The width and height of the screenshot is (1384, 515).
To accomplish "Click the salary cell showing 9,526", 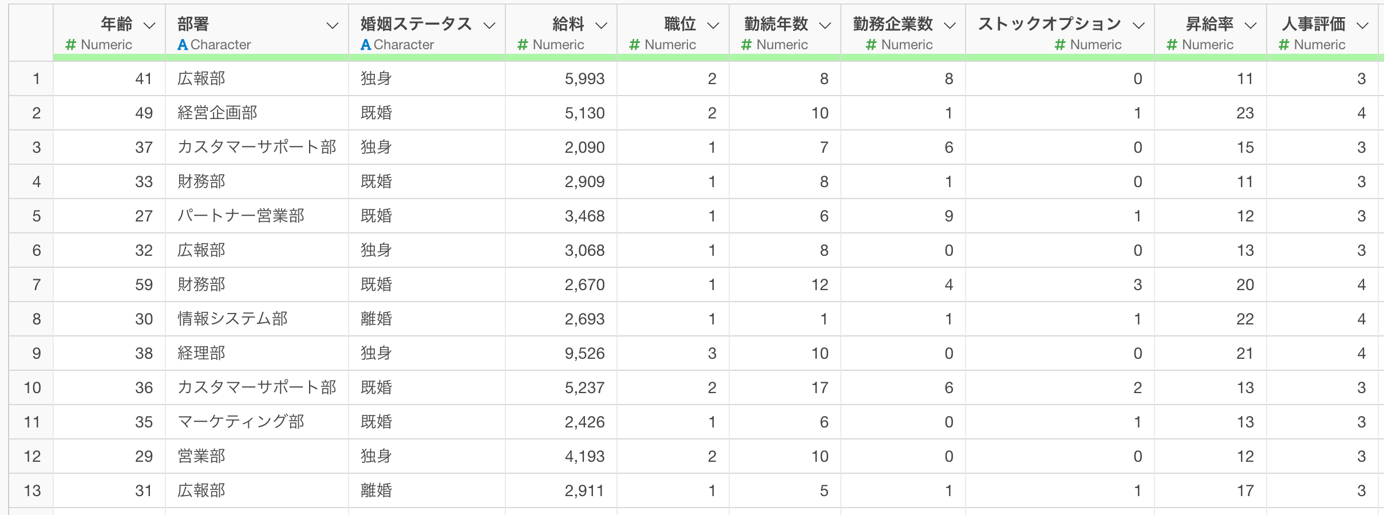I will pyautogui.click(x=584, y=353).
